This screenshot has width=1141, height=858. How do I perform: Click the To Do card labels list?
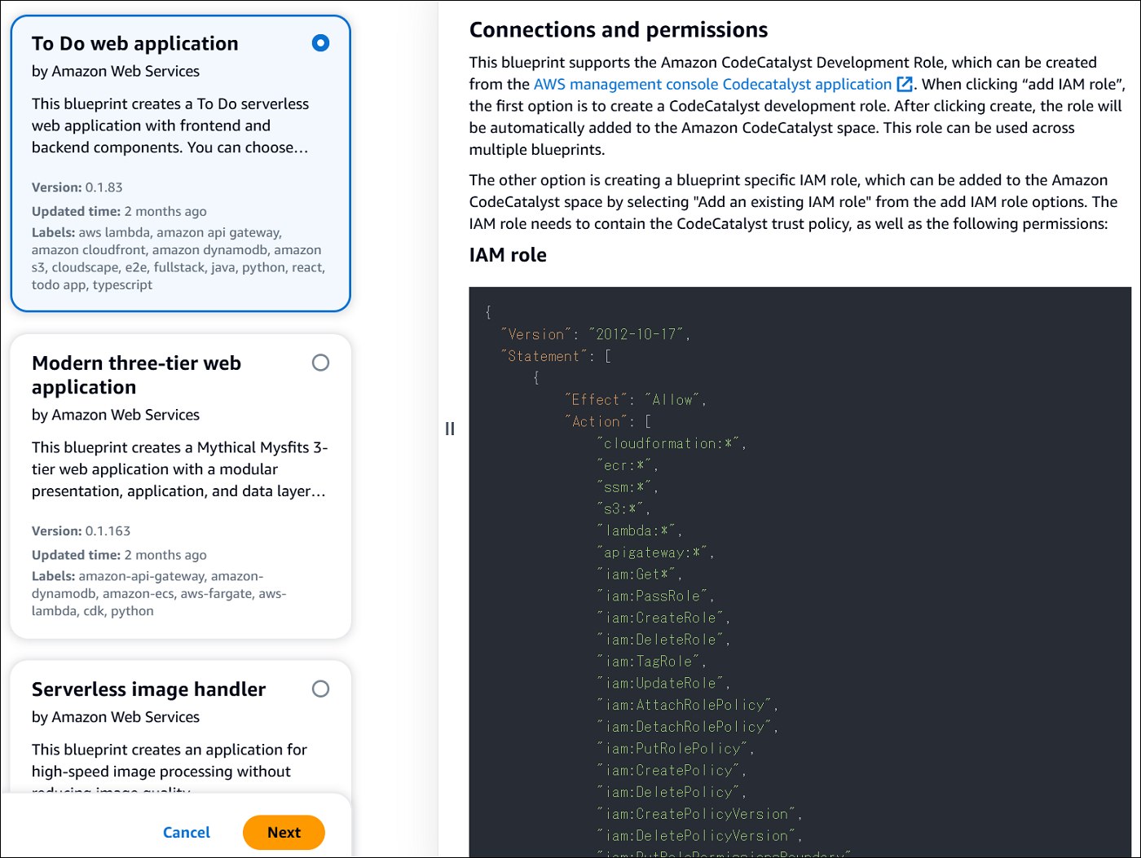click(x=178, y=258)
